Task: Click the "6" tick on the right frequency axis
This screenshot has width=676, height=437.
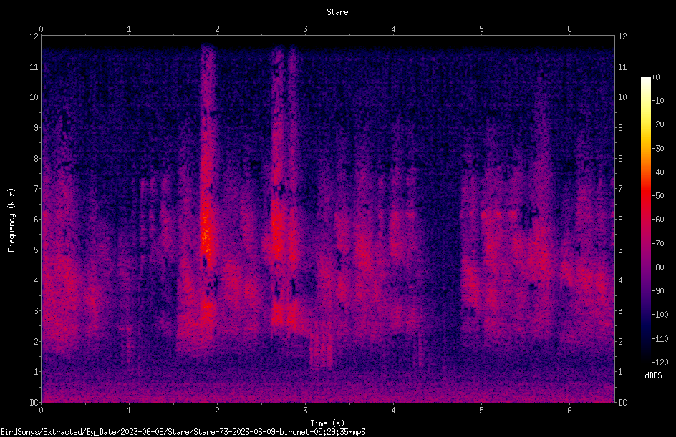Action: 620,219
